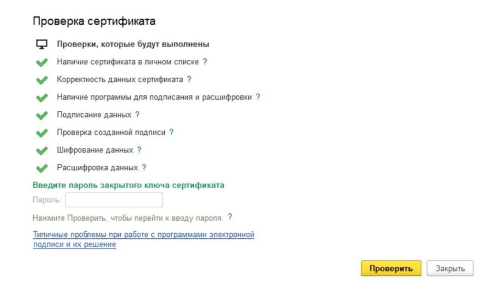
Task: Click question mark beside signing program check
Action: (258, 97)
